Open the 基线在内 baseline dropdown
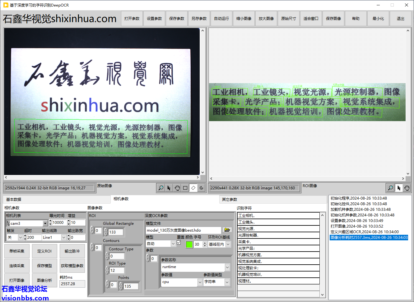 [x=228, y=244]
